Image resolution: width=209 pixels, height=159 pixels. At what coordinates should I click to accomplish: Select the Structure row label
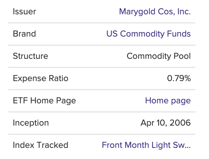30,56
